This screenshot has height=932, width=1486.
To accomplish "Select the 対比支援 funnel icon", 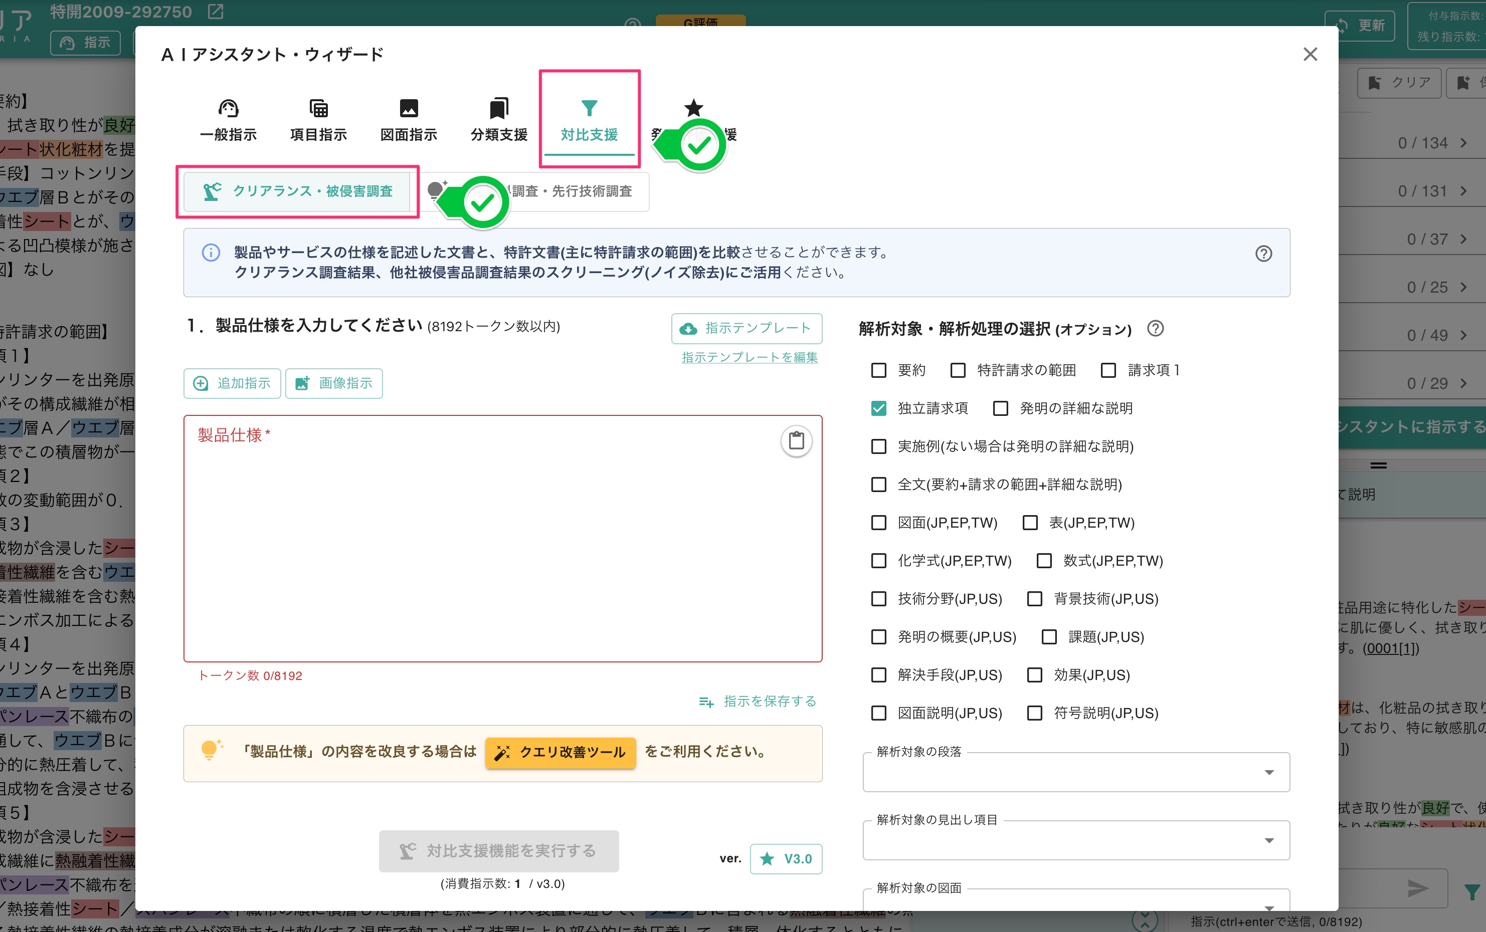I will coord(588,108).
